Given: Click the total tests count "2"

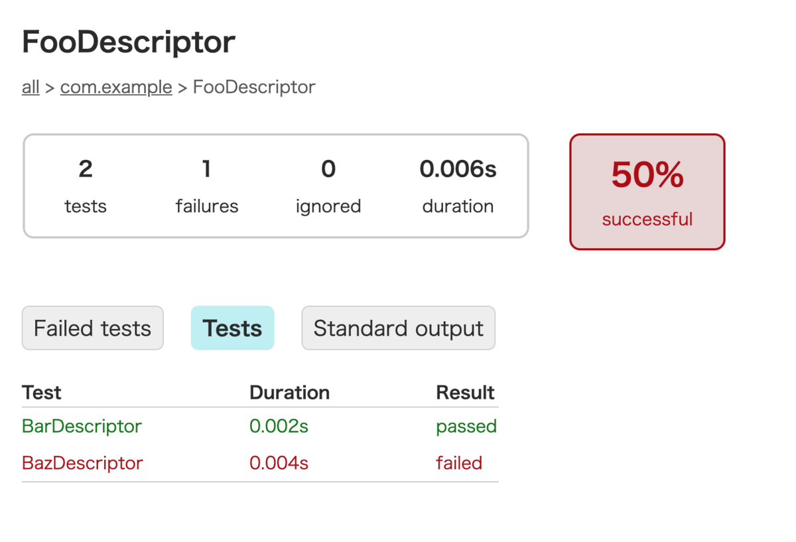Looking at the screenshot, I should coord(86,170).
